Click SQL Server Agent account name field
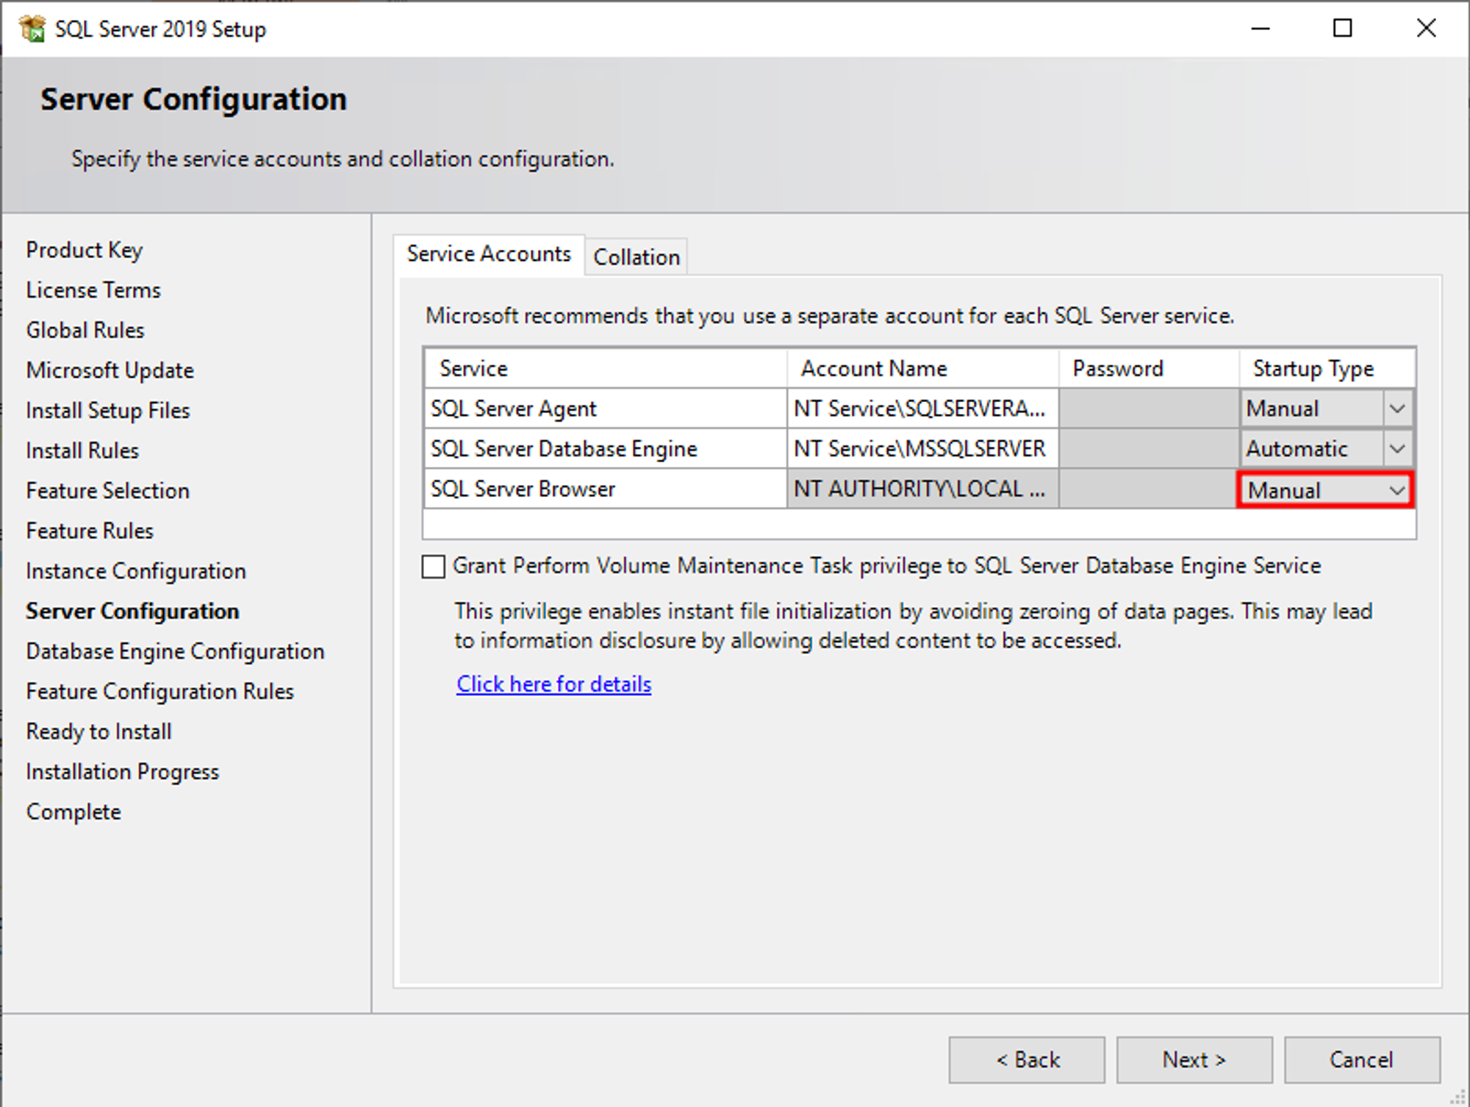 (x=921, y=409)
